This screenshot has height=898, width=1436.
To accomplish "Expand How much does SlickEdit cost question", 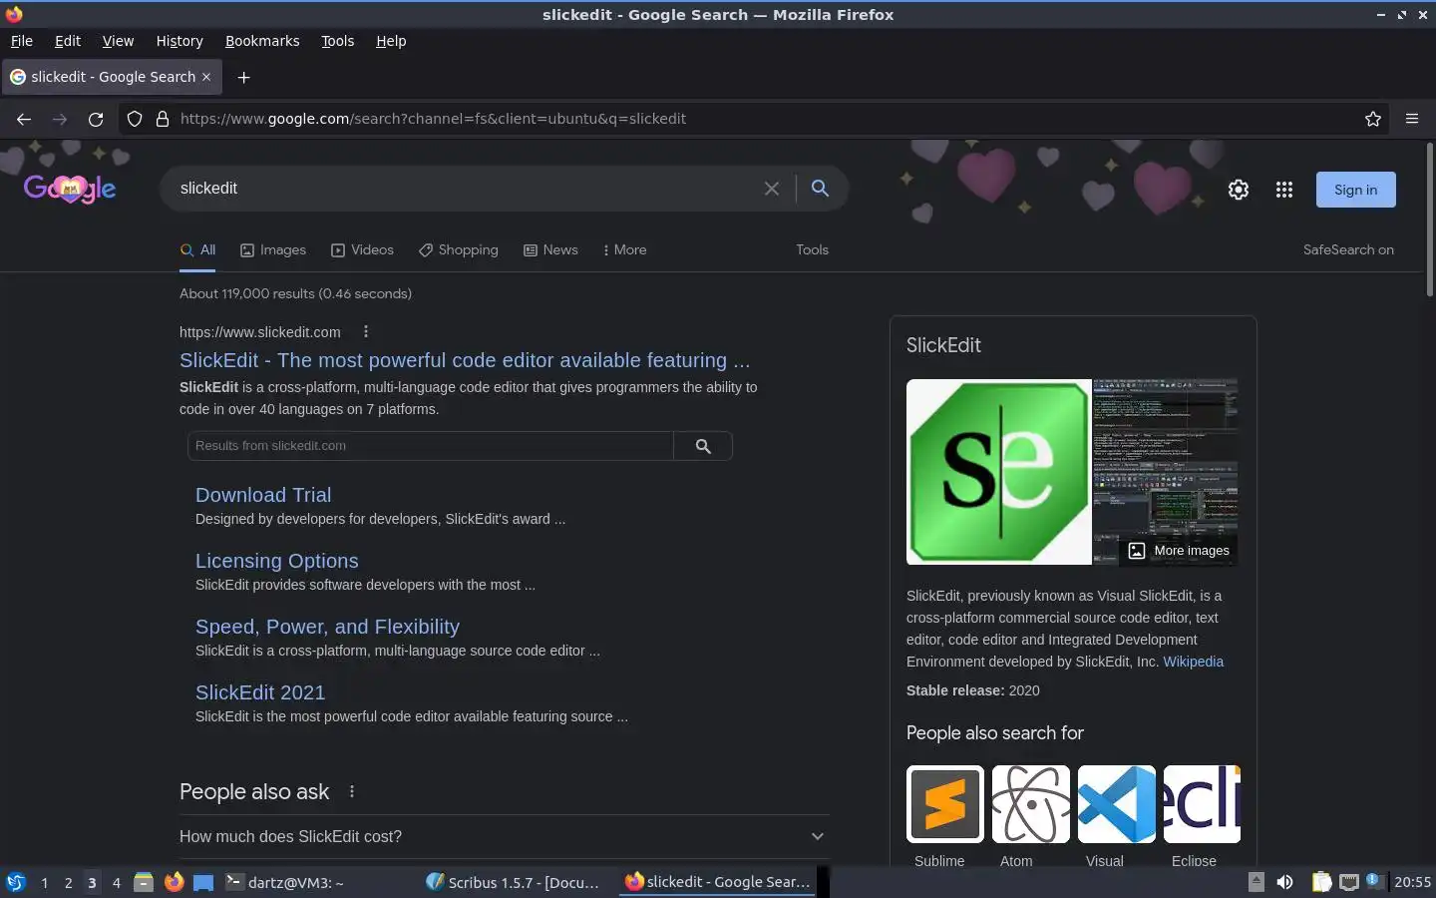I will click(504, 836).
